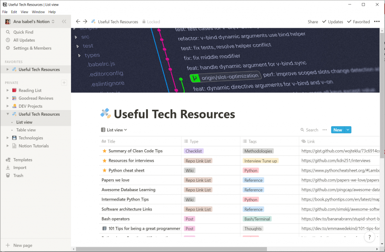385x252 pixels.
Task: Click the blue New button
Action: [338, 130]
